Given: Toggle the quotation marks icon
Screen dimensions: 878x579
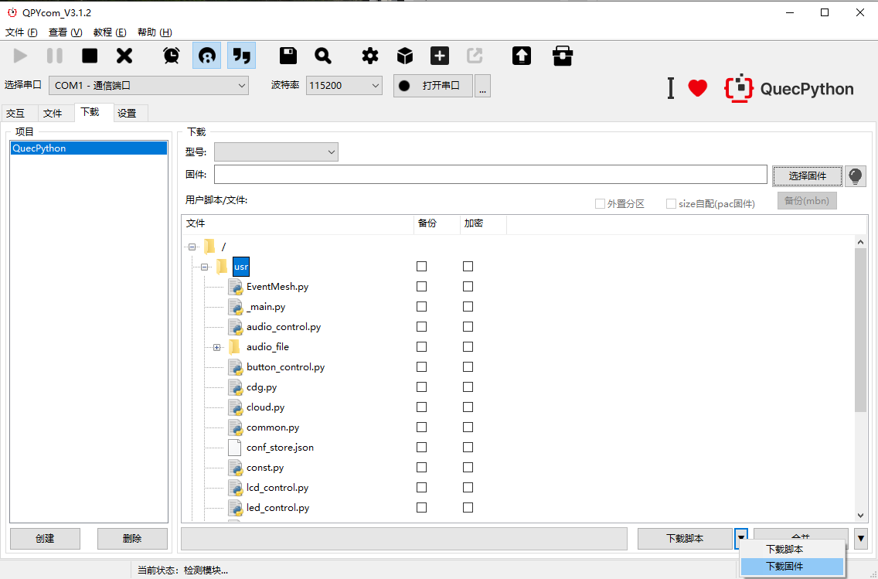Looking at the screenshot, I should [x=241, y=56].
